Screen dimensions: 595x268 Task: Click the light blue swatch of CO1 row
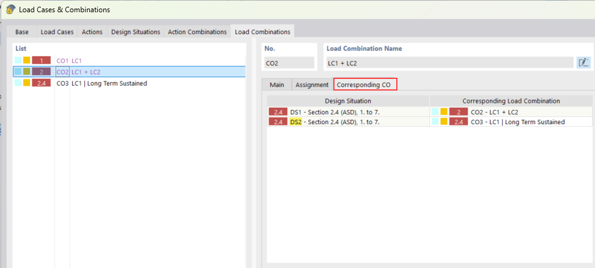(x=18, y=60)
